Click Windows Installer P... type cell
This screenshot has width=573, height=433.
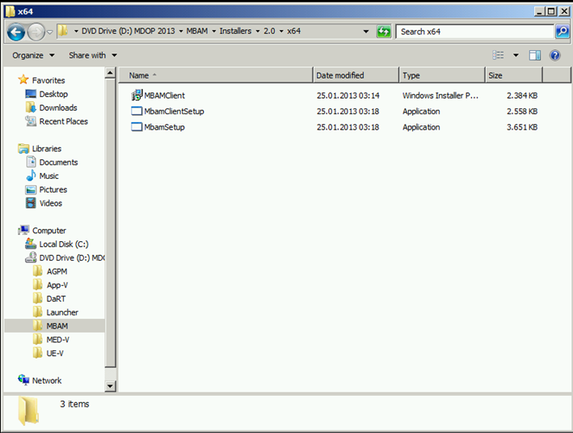(440, 96)
